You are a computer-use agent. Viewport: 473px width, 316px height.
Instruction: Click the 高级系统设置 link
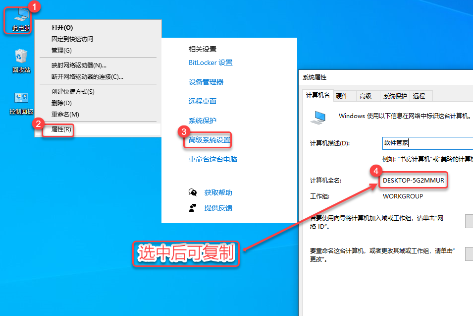click(x=210, y=140)
